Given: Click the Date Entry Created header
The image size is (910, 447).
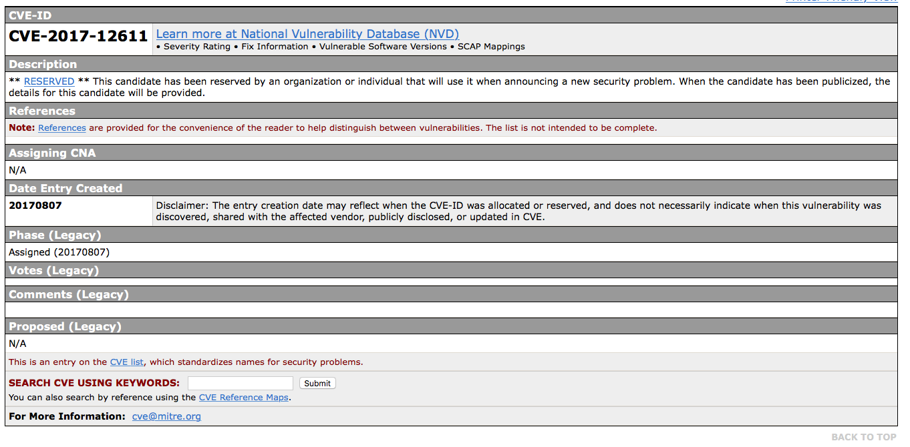Looking at the screenshot, I should pos(65,188).
